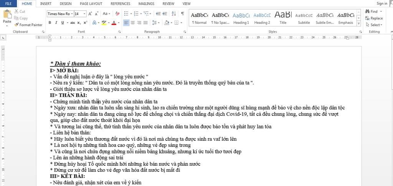Open the Find dropdown arrow

(x=381, y=12)
